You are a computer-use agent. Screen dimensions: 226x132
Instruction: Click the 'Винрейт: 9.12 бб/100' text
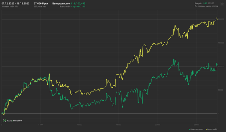tap(204, 3)
